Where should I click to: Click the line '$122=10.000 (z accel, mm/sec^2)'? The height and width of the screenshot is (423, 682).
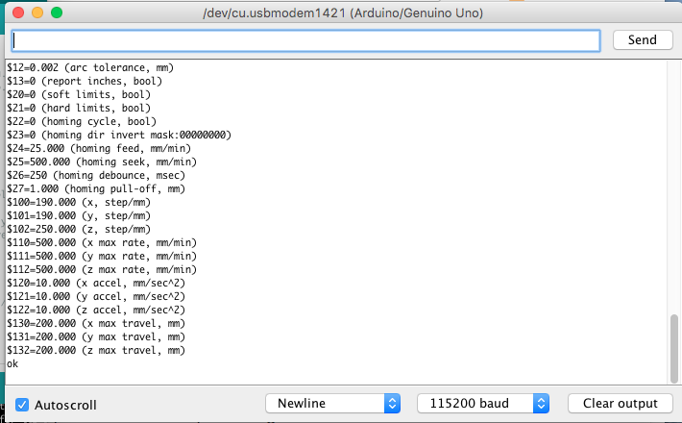coord(96,311)
